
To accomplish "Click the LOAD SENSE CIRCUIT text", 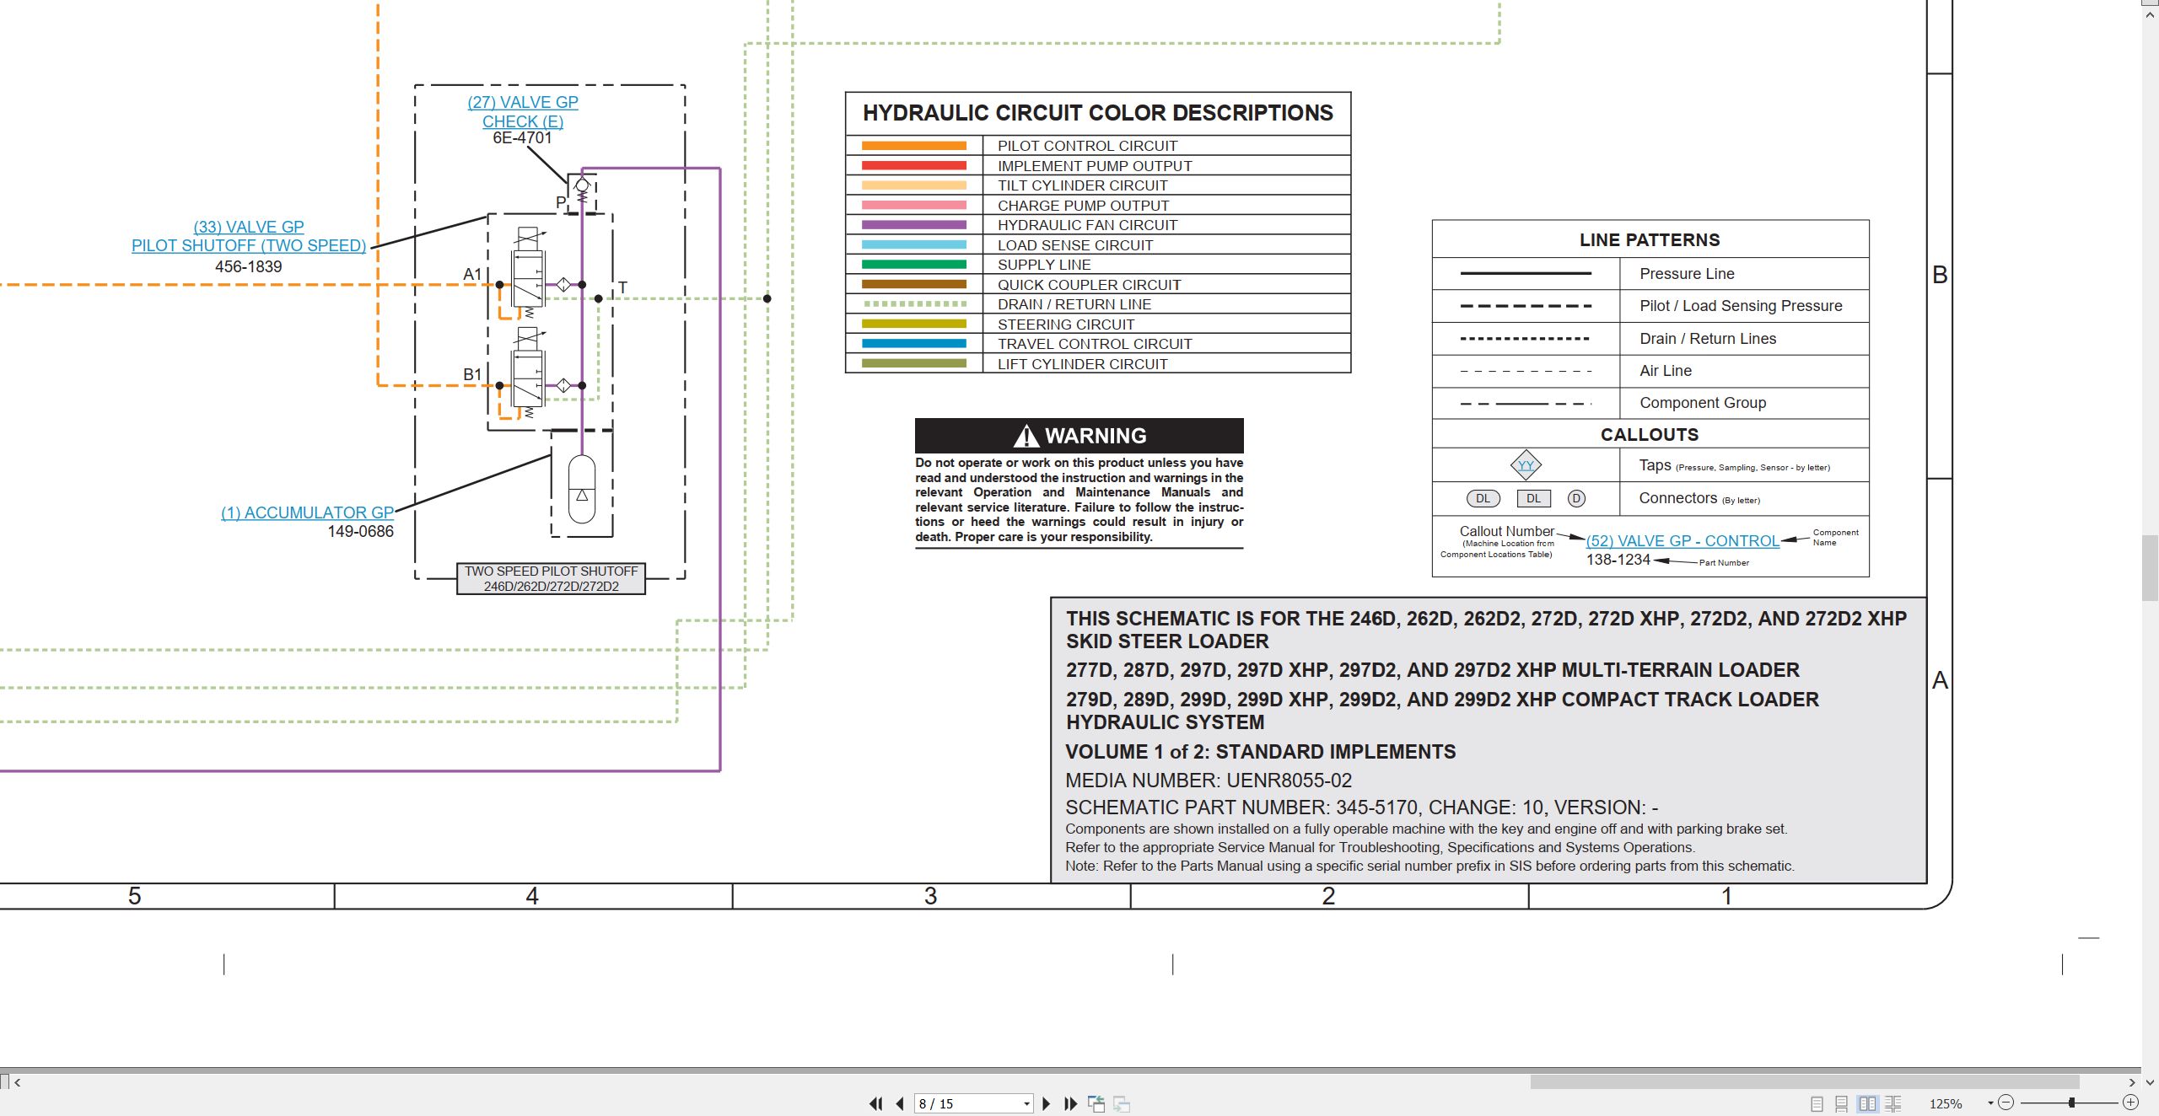I will click(x=1075, y=245).
